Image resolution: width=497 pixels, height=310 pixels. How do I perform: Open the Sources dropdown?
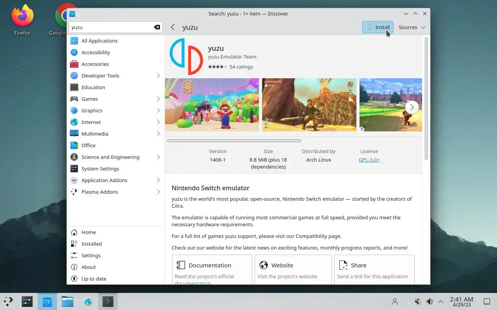412,27
